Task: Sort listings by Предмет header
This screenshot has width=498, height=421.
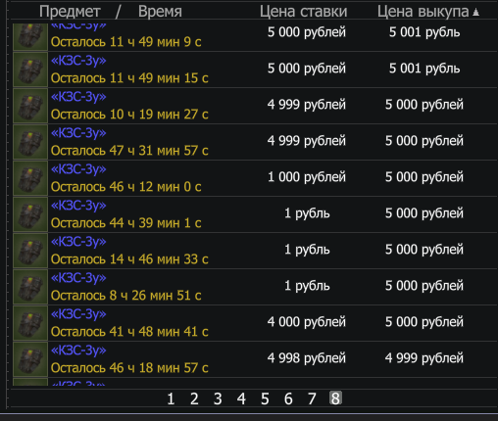Action: tap(70, 12)
